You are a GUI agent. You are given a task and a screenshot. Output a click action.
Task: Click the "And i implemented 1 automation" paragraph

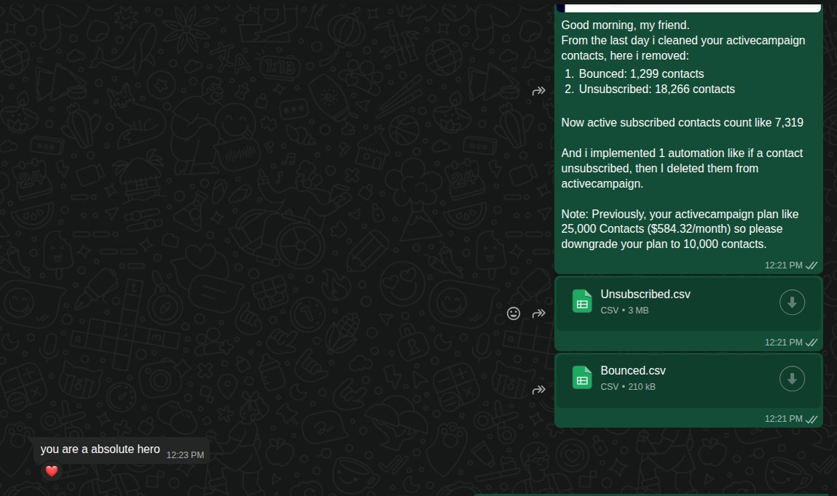click(682, 168)
